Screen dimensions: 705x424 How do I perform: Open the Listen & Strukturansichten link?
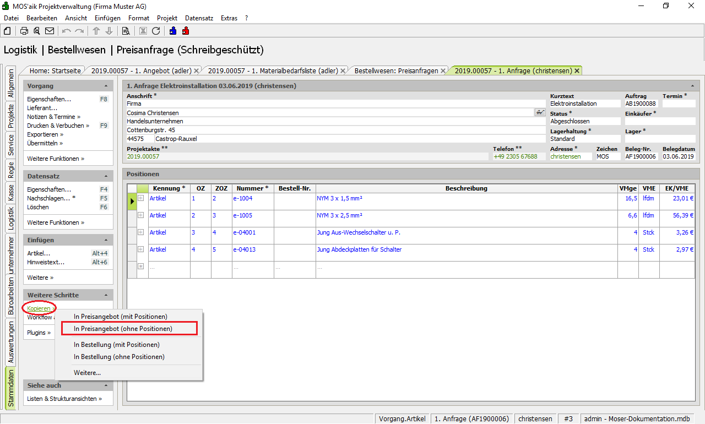64,399
